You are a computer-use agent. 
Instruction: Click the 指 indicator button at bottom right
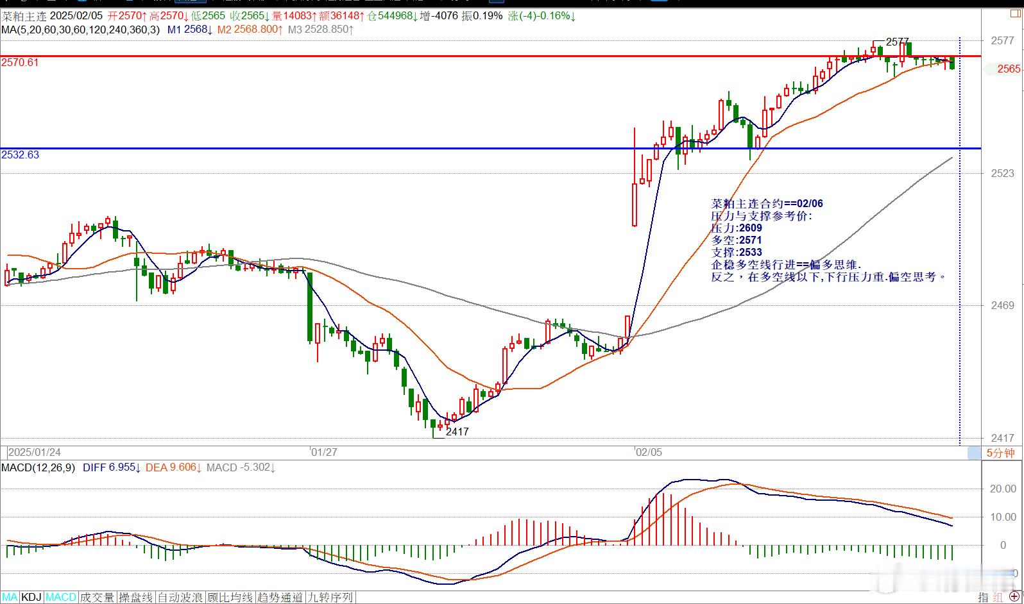click(984, 597)
